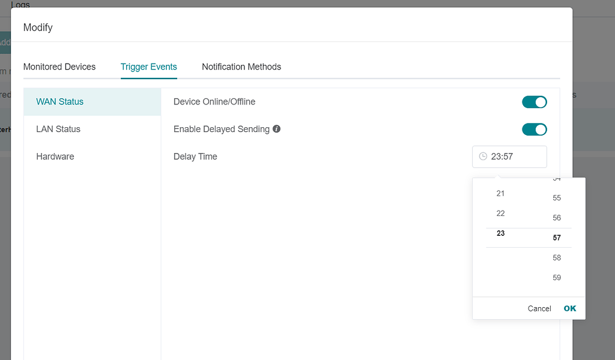Cancel the time picker selection

pyautogui.click(x=539, y=308)
